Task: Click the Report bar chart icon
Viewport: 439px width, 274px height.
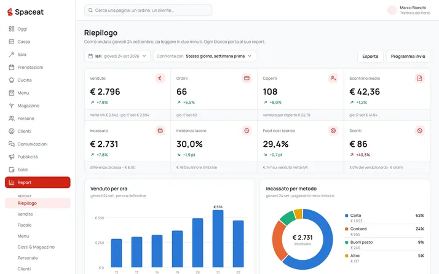Action: (x=12, y=182)
